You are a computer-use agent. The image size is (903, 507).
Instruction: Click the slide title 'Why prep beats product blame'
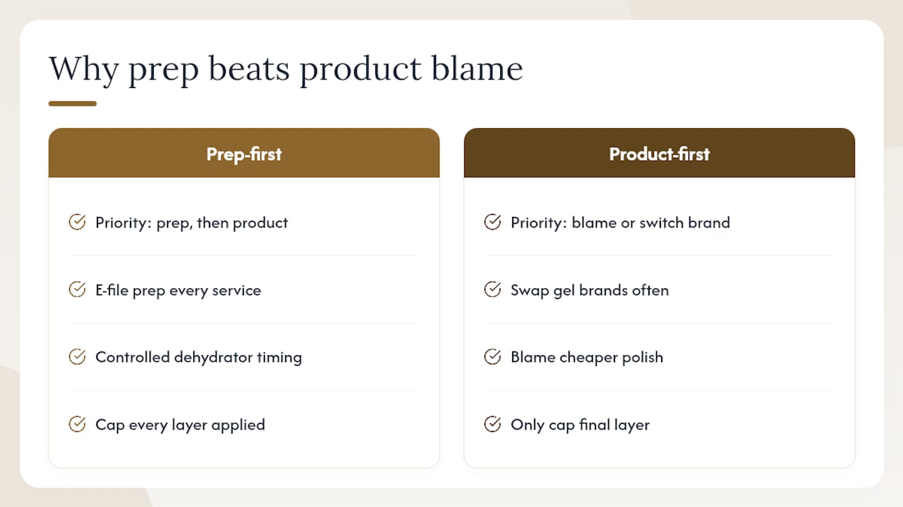tap(286, 70)
